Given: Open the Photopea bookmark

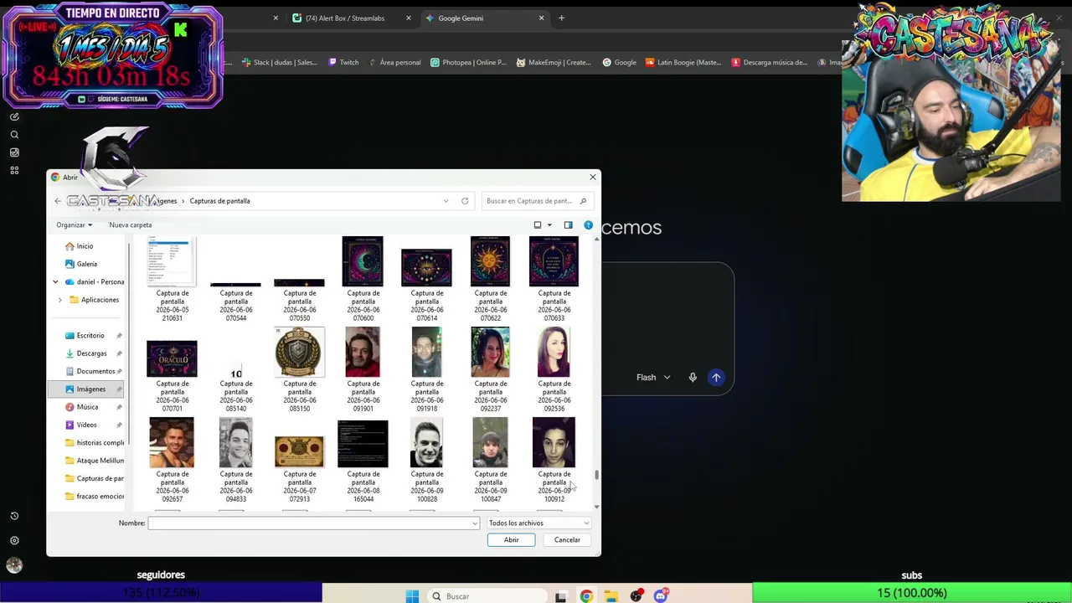Looking at the screenshot, I should pos(468,62).
